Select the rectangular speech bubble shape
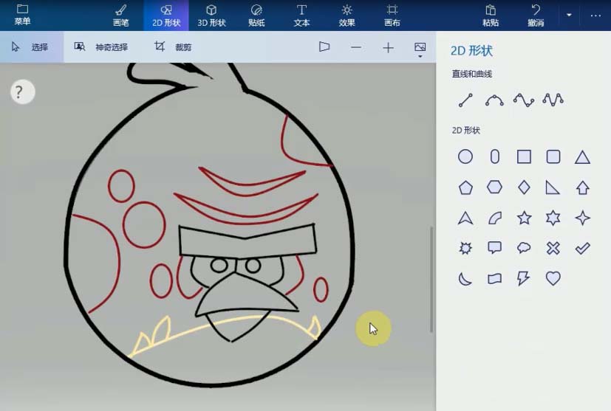611x411 pixels. (x=494, y=247)
